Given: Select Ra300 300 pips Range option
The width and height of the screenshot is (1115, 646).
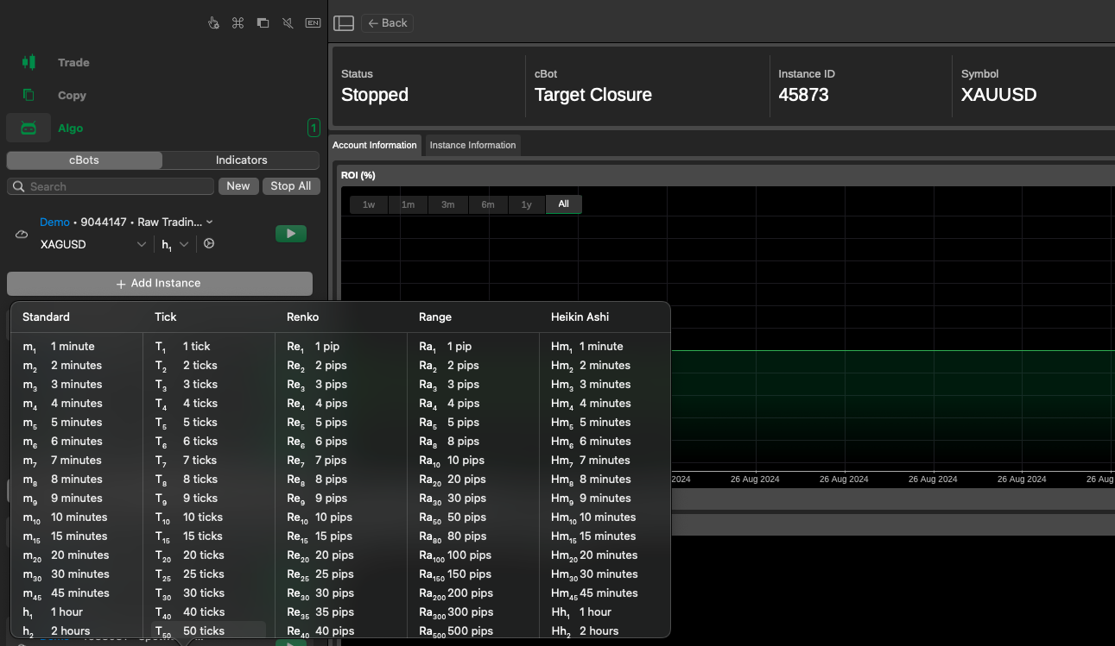Looking at the screenshot, I should (x=473, y=612).
